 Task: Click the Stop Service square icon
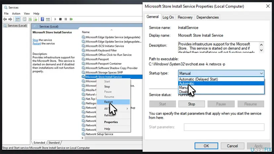(x=60, y=19)
